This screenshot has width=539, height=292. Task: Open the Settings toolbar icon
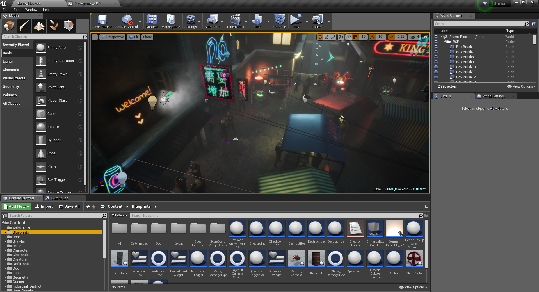[191, 21]
